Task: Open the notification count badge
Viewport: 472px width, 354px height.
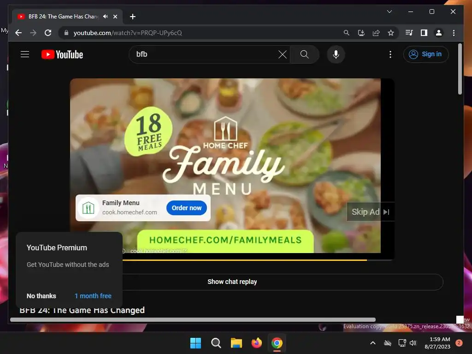Action: pyautogui.click(x=459, y=343)
